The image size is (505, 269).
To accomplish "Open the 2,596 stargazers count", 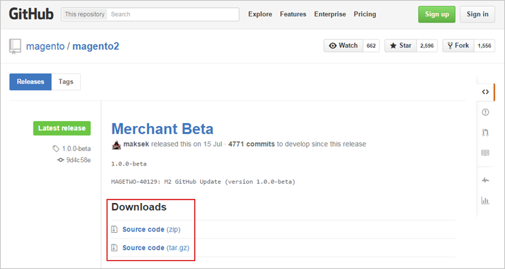I will (x=427, y=46).
